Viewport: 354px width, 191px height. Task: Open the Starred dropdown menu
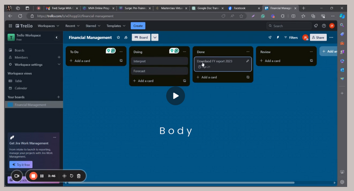click(93, 26)
